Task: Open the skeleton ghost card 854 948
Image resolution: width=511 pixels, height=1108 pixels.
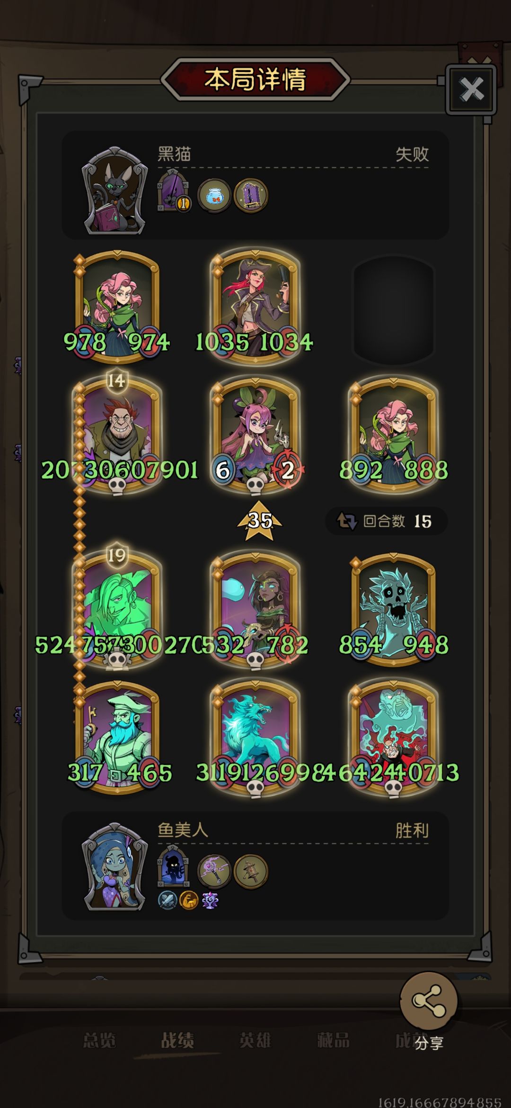Action: pyautogui.click(x=394, y=610)
